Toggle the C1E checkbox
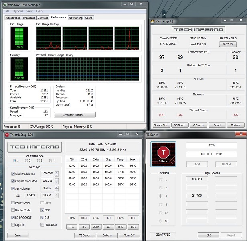This screenshot has height=241, width=247. pos(42,218)
